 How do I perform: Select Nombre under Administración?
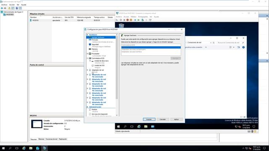point(94,109)
